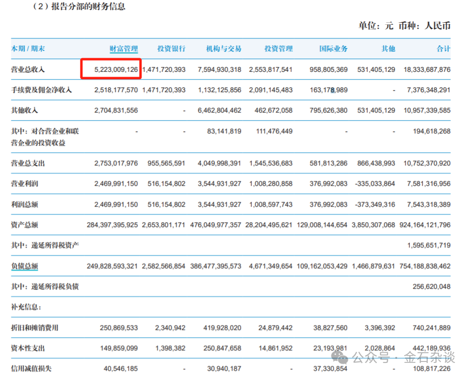Click the value 2,553,817,541
470x376 pixels.
point(271,69)
